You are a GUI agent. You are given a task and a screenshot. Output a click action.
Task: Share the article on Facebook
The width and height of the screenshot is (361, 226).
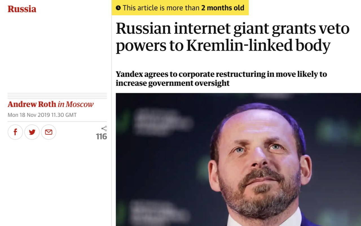pyautogui.click(x=15, y=132)
